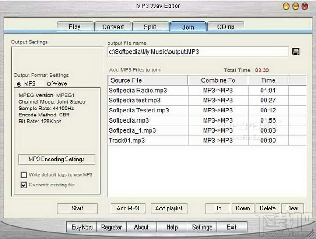Move selected file Down
Screen dimensions: 316x239
point(243,208)
